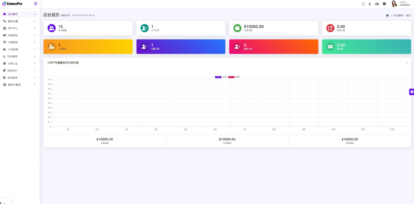Viewport: 414px width, 204px height.
Task: Click the admin username text in header
Action: point(403,2)
